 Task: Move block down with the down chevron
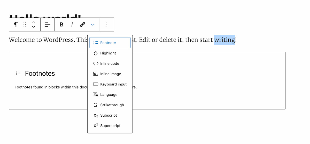(x=33, y=27)
